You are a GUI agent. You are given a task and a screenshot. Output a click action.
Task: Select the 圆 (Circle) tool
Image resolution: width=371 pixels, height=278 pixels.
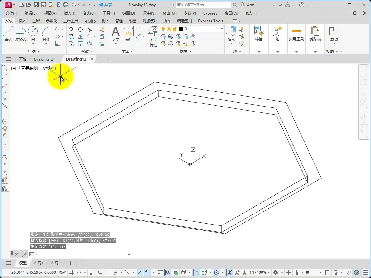click(x=33, y=34)
